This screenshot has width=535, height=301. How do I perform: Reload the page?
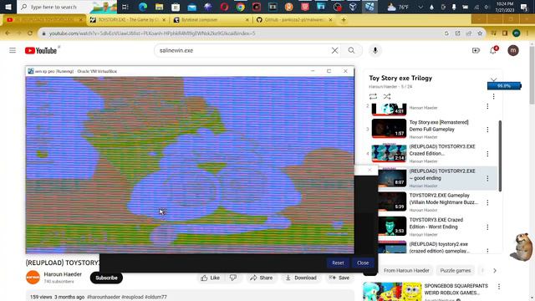(30, 33)
